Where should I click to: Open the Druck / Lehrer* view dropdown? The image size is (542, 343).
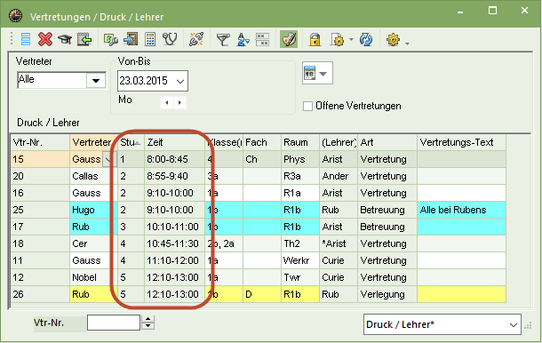click(514, 324)
